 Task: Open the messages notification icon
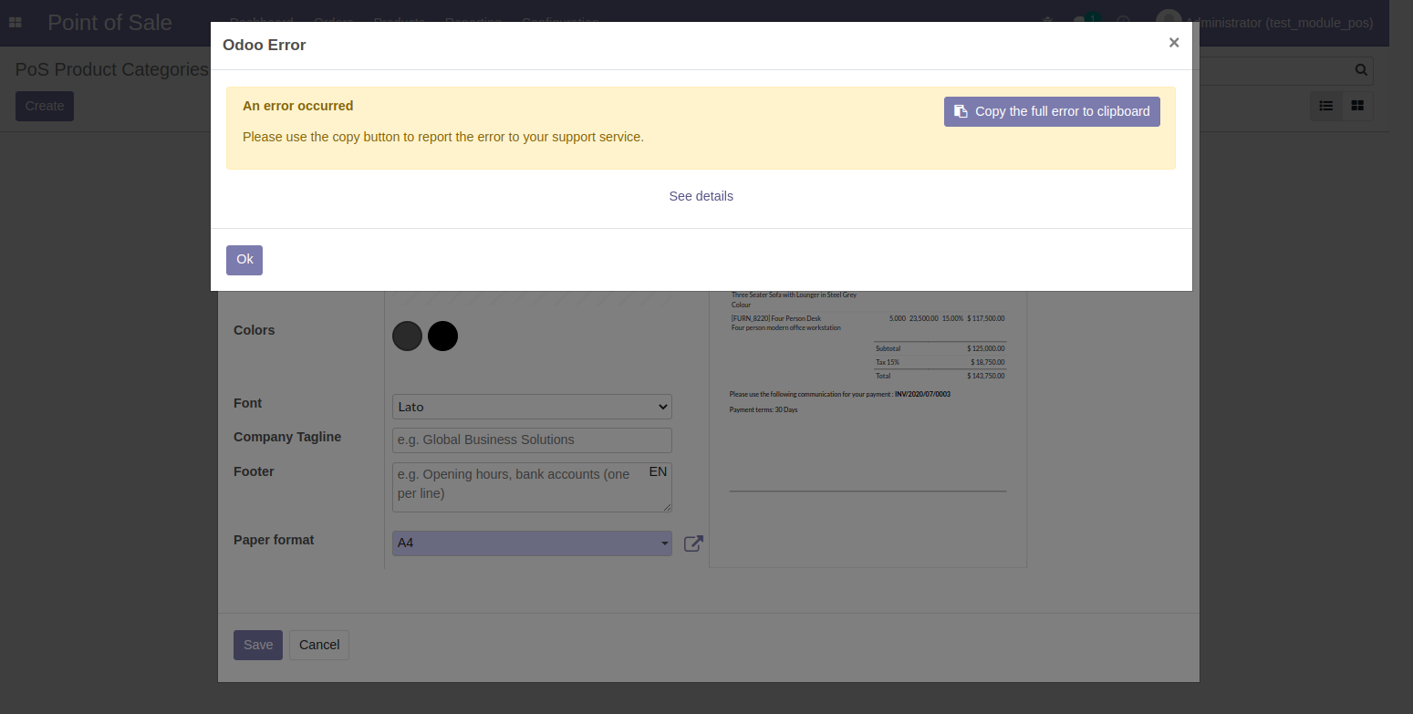click(1082, 21)
